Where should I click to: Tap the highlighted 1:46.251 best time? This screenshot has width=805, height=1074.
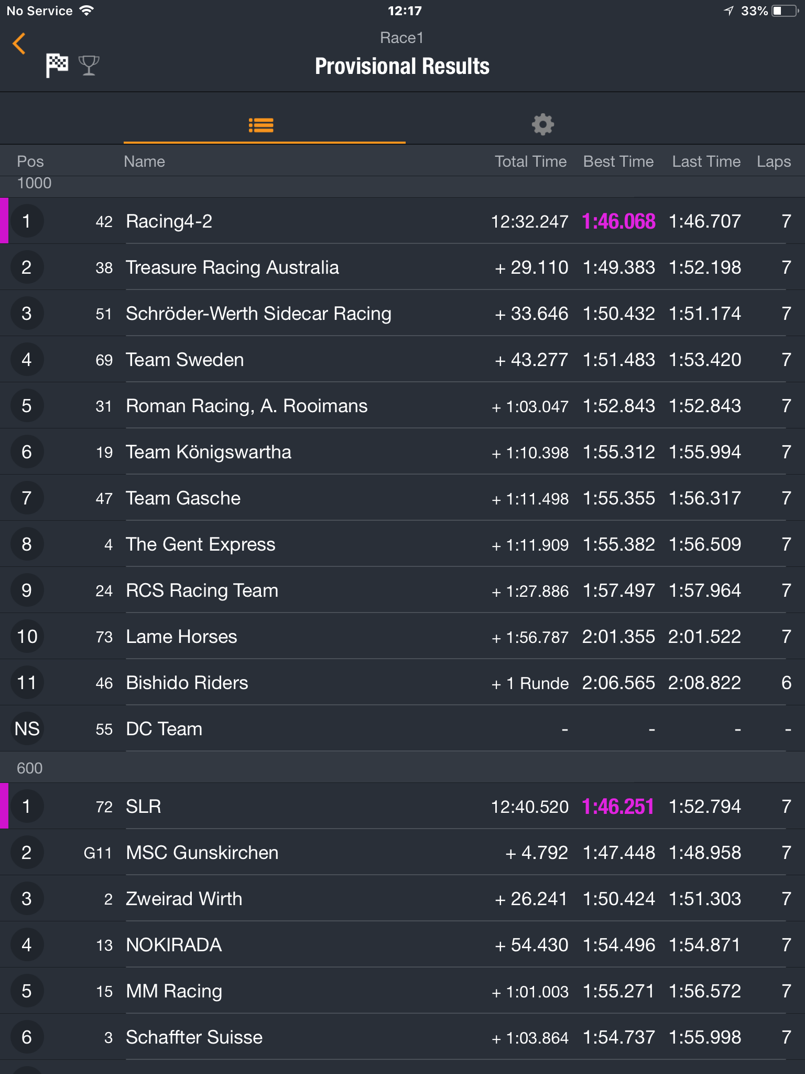coord(618,807)
